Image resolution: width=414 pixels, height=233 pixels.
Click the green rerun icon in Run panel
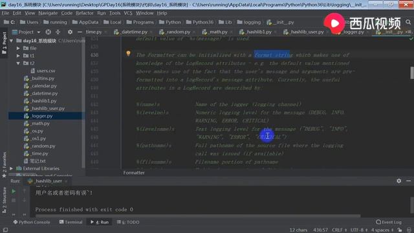point(14,191)
